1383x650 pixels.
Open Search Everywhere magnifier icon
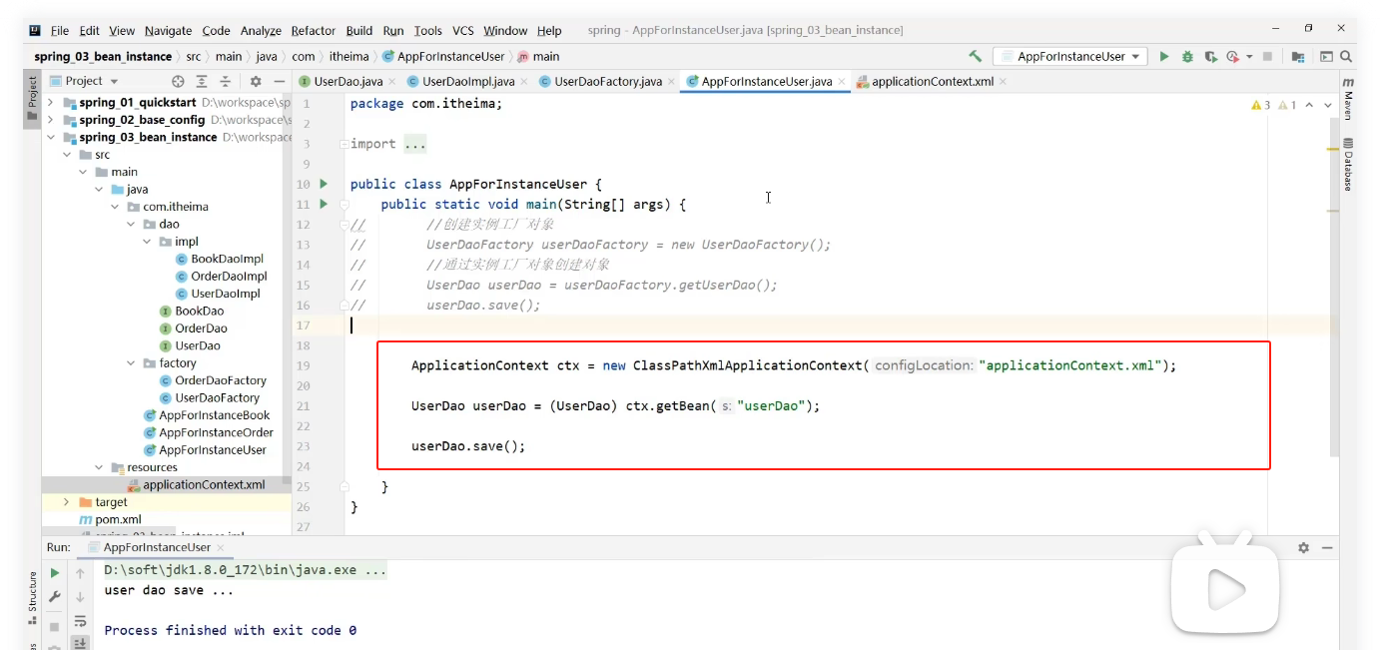pos(1346,57)
